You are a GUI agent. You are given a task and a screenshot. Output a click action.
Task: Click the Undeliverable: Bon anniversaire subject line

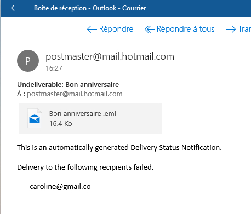coord(68,85)
